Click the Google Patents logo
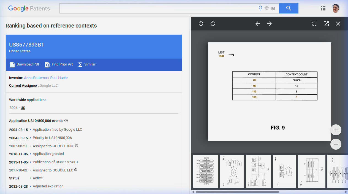This screenshot has height=194, width=348. click(x=29, y=8)
